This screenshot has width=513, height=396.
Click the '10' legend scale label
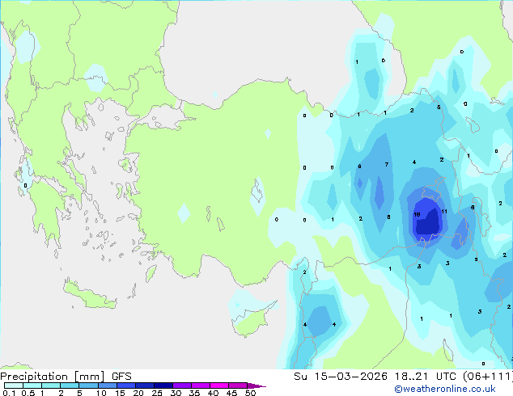point(101,393)
